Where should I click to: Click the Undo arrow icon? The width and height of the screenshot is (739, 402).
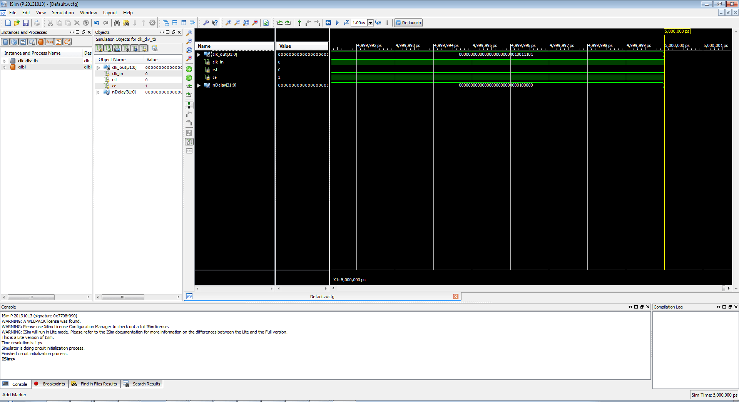[x=97, y=23]
